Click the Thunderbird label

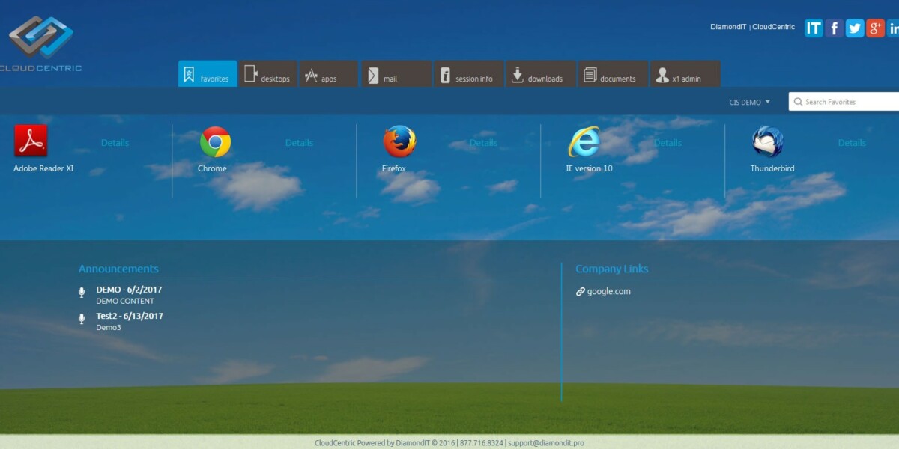[772, 168]
